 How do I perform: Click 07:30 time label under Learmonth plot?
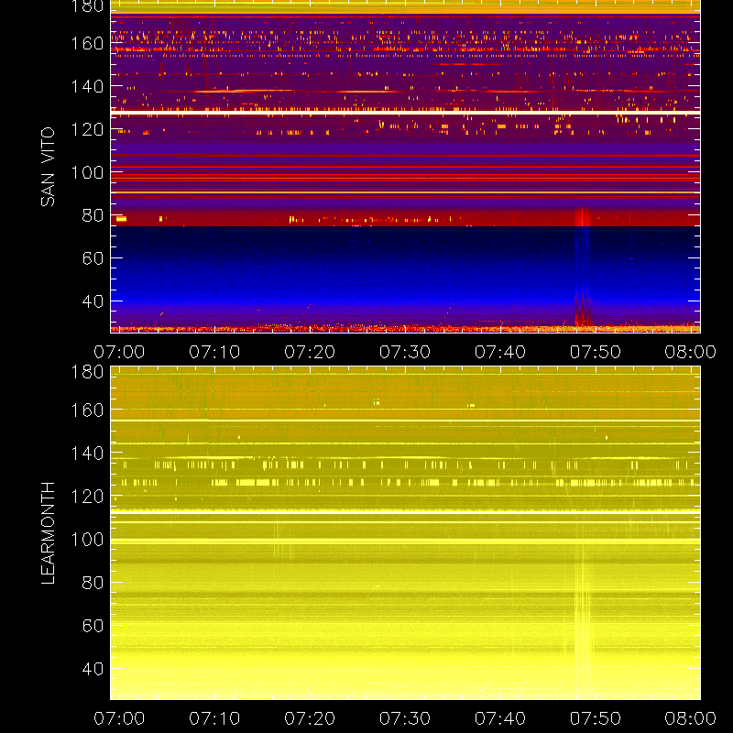click(x=405, y=718)
